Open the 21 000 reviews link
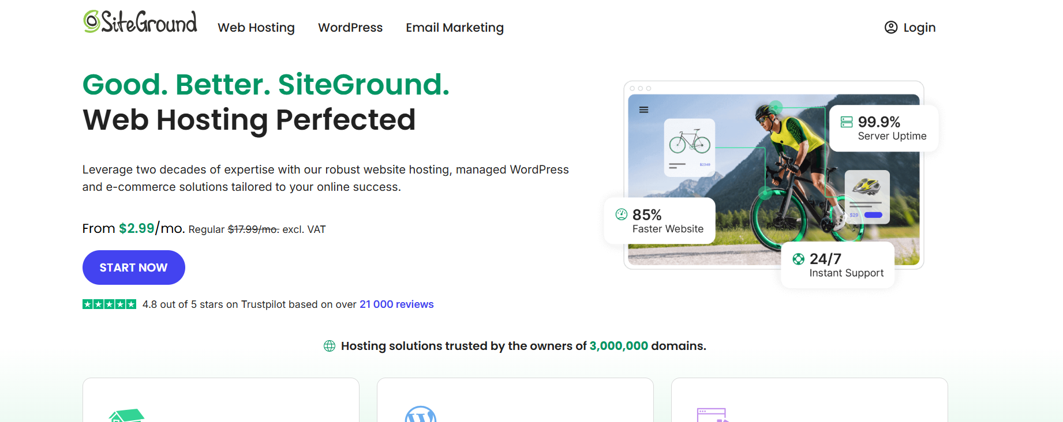The image size is (1063, 422). click(396, 304)
